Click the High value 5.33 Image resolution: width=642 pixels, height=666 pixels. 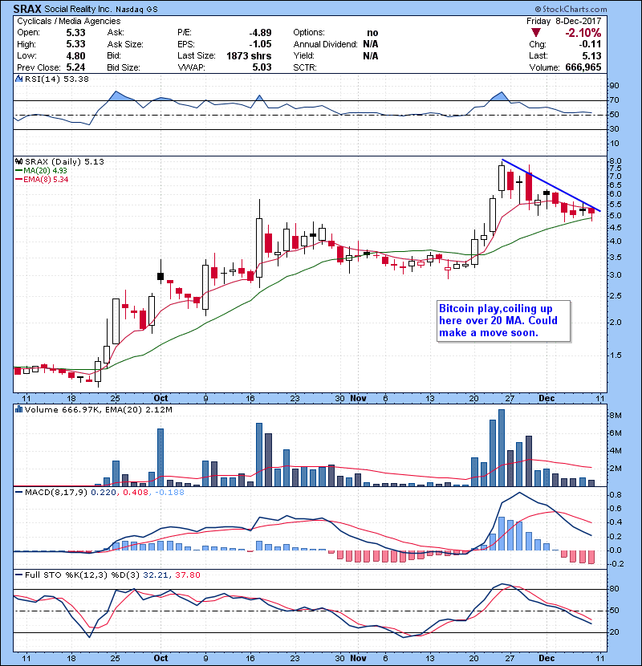coord(75,44)
